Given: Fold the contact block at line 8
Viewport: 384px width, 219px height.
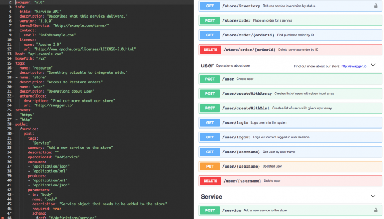Looking at the screenshot, I should (13, 30).
